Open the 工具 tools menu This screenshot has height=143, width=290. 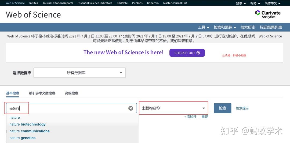point(204,27)
